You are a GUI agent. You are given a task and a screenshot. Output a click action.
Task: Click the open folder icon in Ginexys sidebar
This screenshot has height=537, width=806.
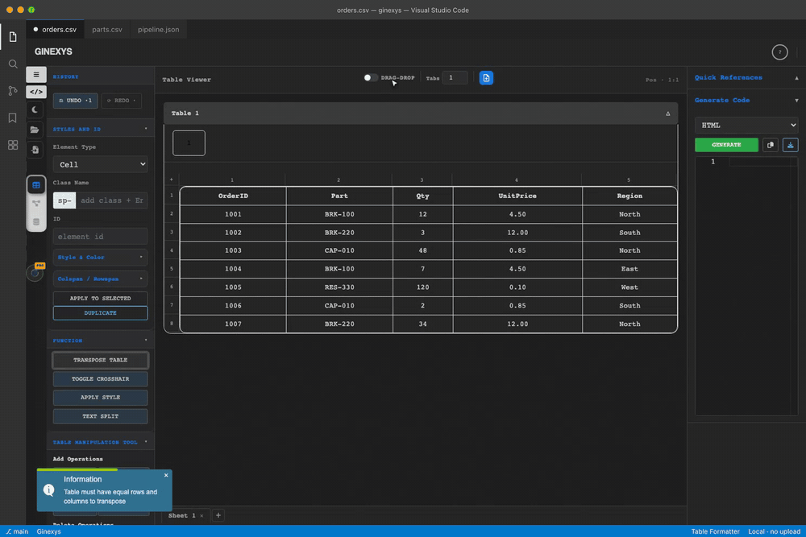click(x=35, y=130)
